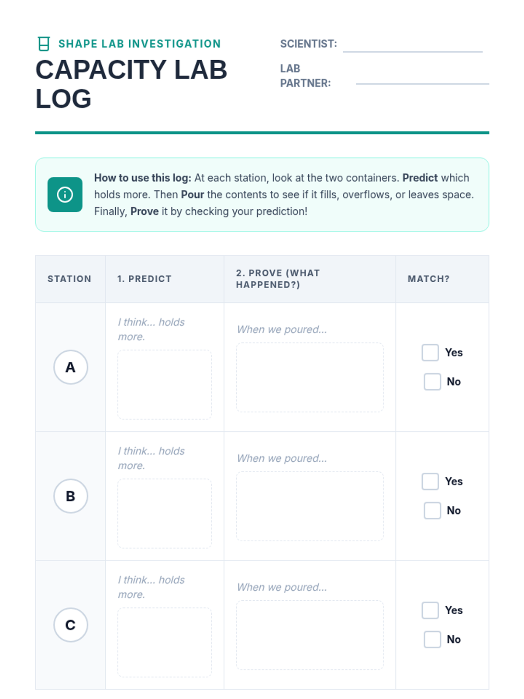Check Yes for Station C match

pos(430,610)
